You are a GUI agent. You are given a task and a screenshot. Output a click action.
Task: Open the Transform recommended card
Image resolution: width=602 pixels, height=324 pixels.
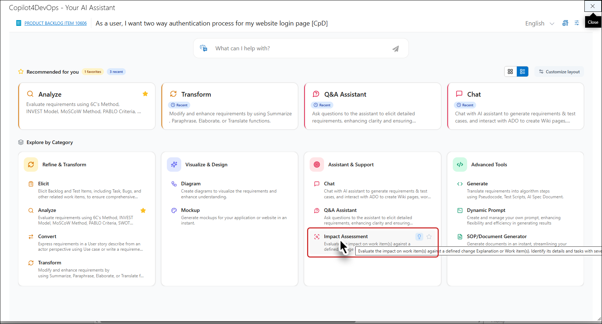pyautogui.click(x=229, y=106)
